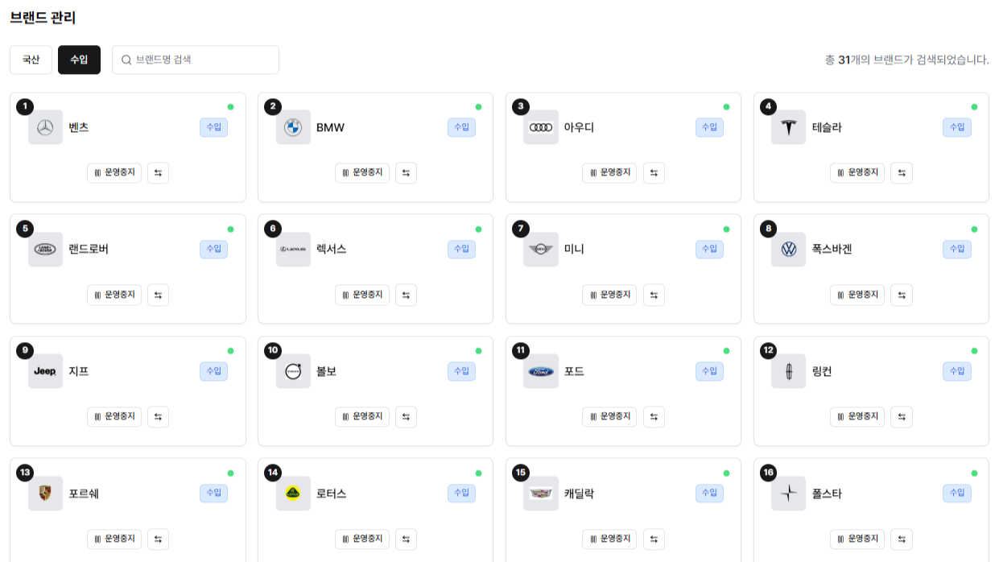The width and height of the screenshot is (999, 562).
Task: Click the green status dot on 폴스타 card
Action: [974, 473]
